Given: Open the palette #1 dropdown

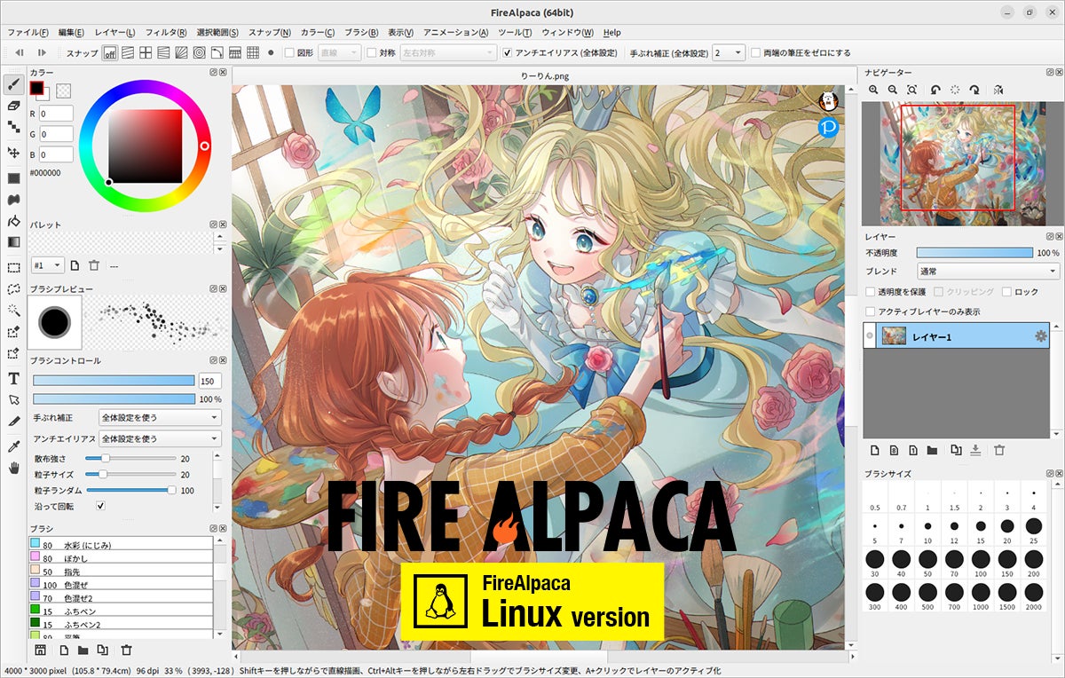Looking at the screenshot, I should [47, 265].
